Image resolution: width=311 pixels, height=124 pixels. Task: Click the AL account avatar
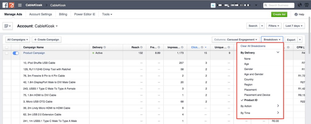coord(213,5)
